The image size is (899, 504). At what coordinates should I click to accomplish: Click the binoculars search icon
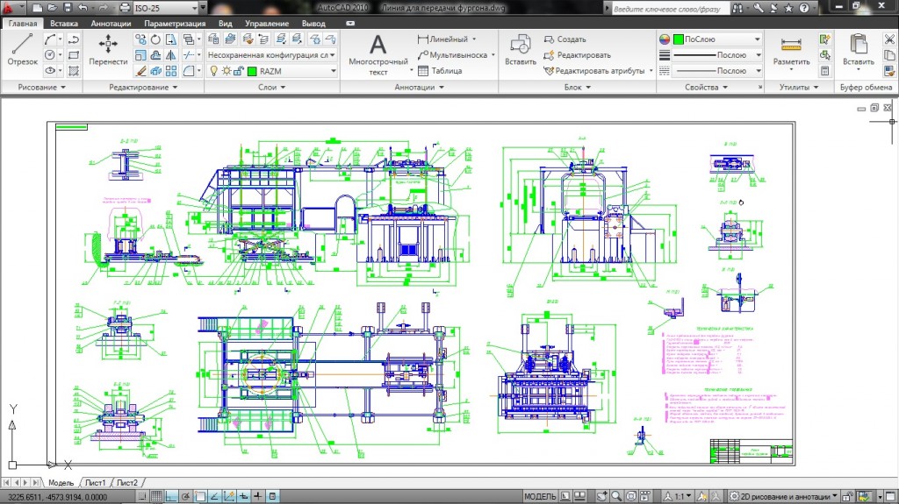coord(737,7)
